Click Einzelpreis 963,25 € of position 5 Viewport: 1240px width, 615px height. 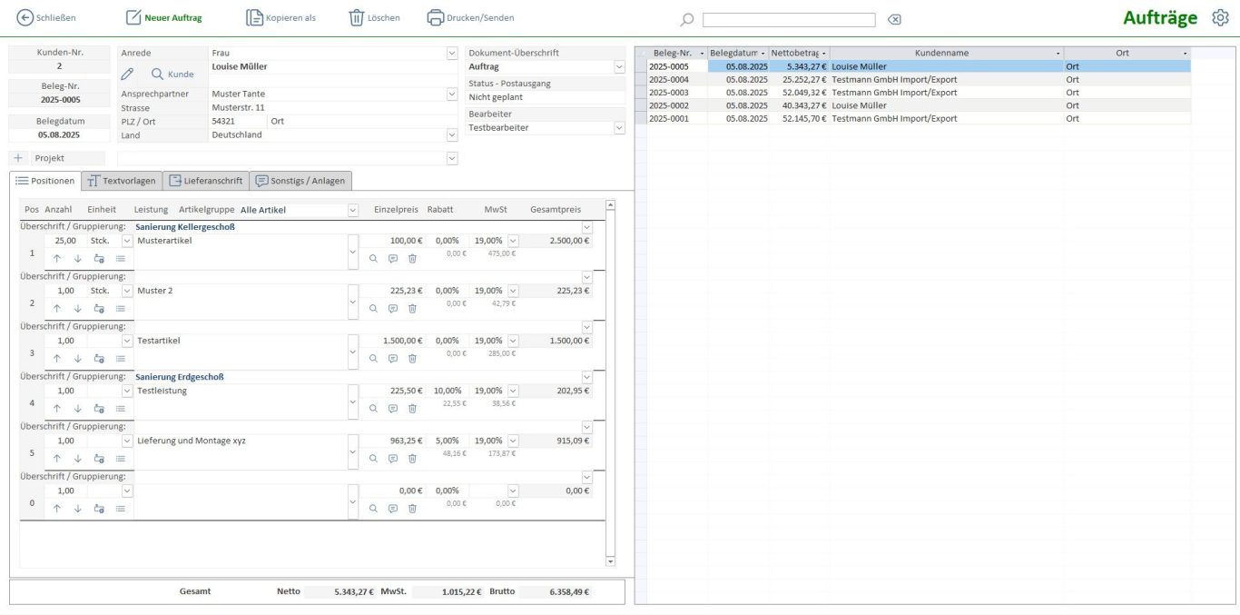pyautogui.click(x=392, y=441)
